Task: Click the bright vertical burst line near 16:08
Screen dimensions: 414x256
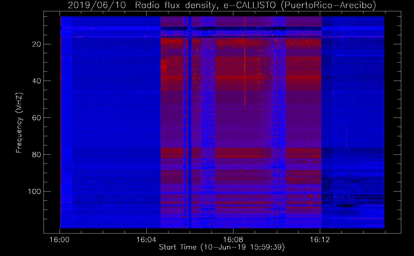Action: (245, 61)
